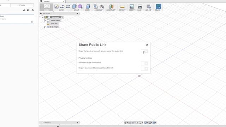226x127 pixels.
Task: Open the SKETCH dropdown menu
Action: coord(62,10)
